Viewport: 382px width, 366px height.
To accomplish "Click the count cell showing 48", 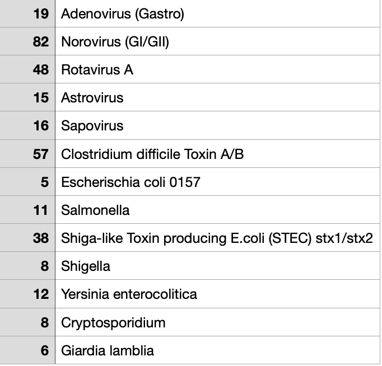I will point(27,69).
